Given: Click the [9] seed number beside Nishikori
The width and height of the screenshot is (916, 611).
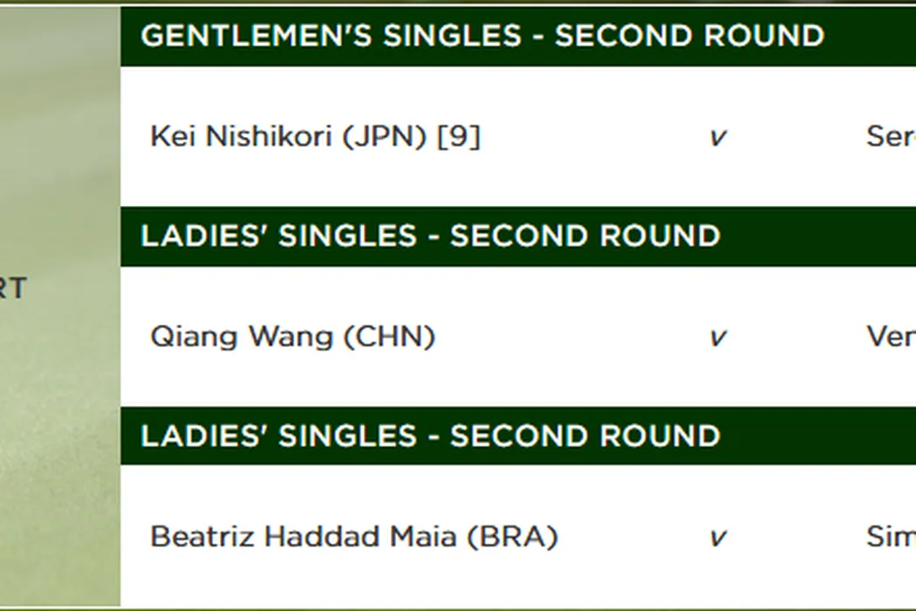Looking at the screenshot, I should pyautogui.click(x=459, y=137).
